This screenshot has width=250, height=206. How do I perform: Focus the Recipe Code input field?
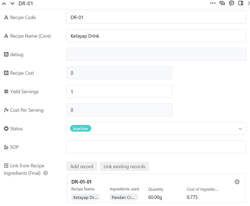click(156, 17)
